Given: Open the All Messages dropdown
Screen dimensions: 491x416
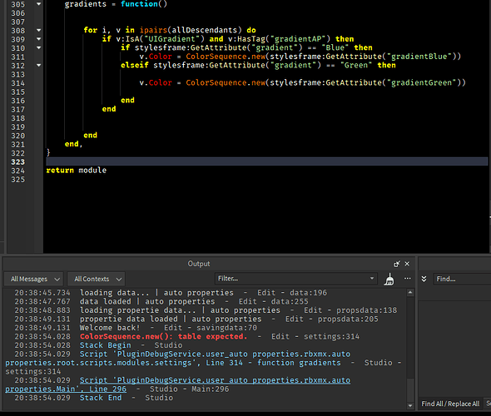Looking at the screenshot, I should (x=34, y=279).
